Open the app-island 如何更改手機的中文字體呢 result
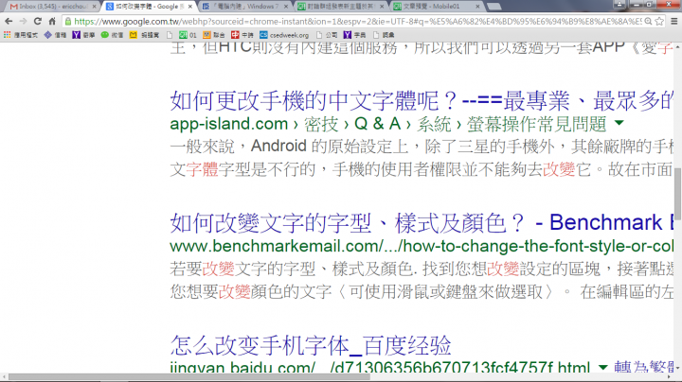Viewport: 682px width, 382px height. pos(421,101)
